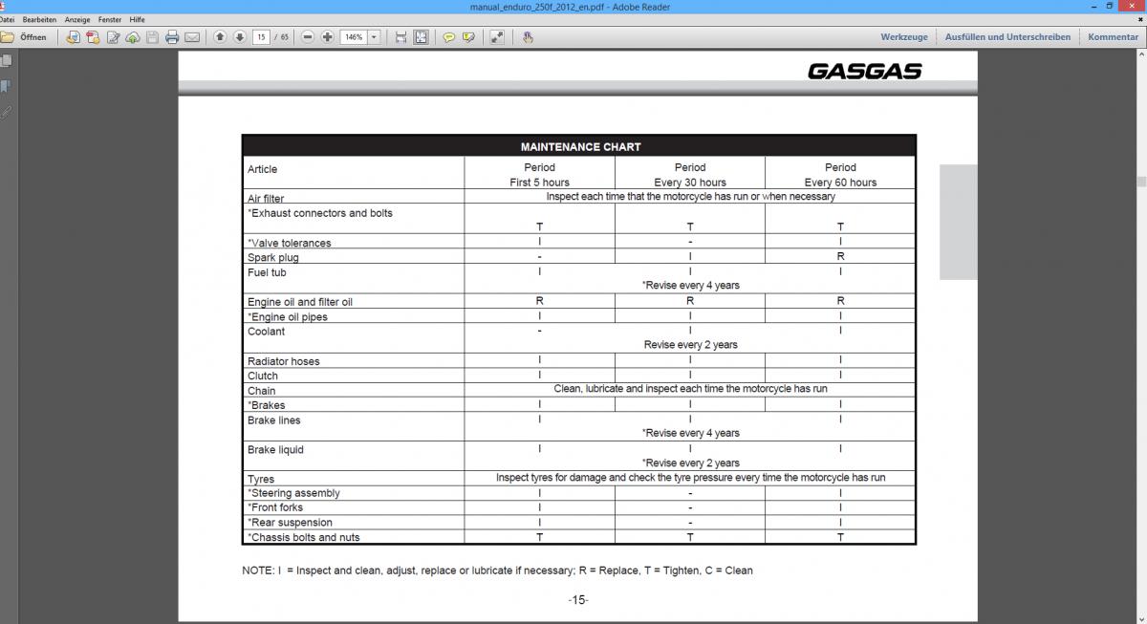1147x624 pixels.
Task: Click the NOTE legend line below table
Action: tap(497, 570)
